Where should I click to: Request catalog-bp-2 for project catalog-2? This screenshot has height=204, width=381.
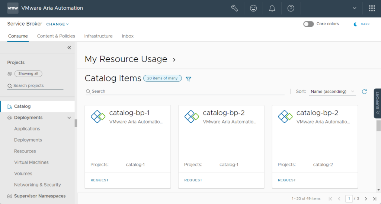pos(287,180)
